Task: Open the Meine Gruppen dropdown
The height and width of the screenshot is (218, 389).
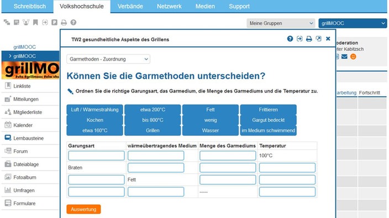Action: 281,23
